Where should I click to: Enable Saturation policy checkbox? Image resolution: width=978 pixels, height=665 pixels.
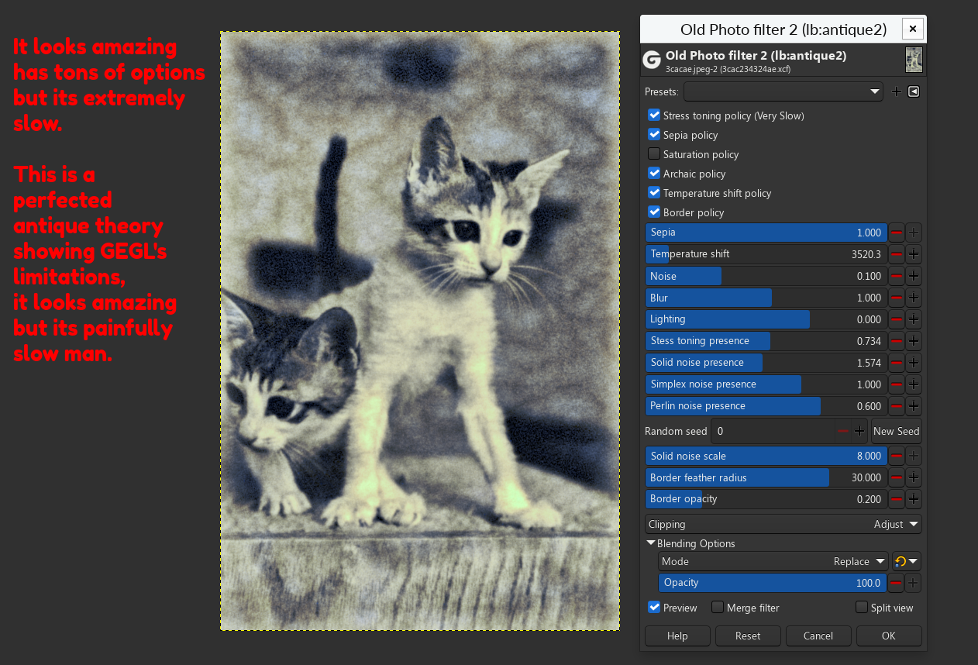[x=654, y=154]
